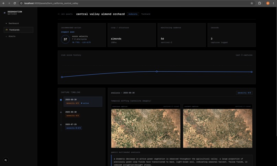View site information icon in address bar
This screenshot has width=277, height=166.
click(21, 3)
